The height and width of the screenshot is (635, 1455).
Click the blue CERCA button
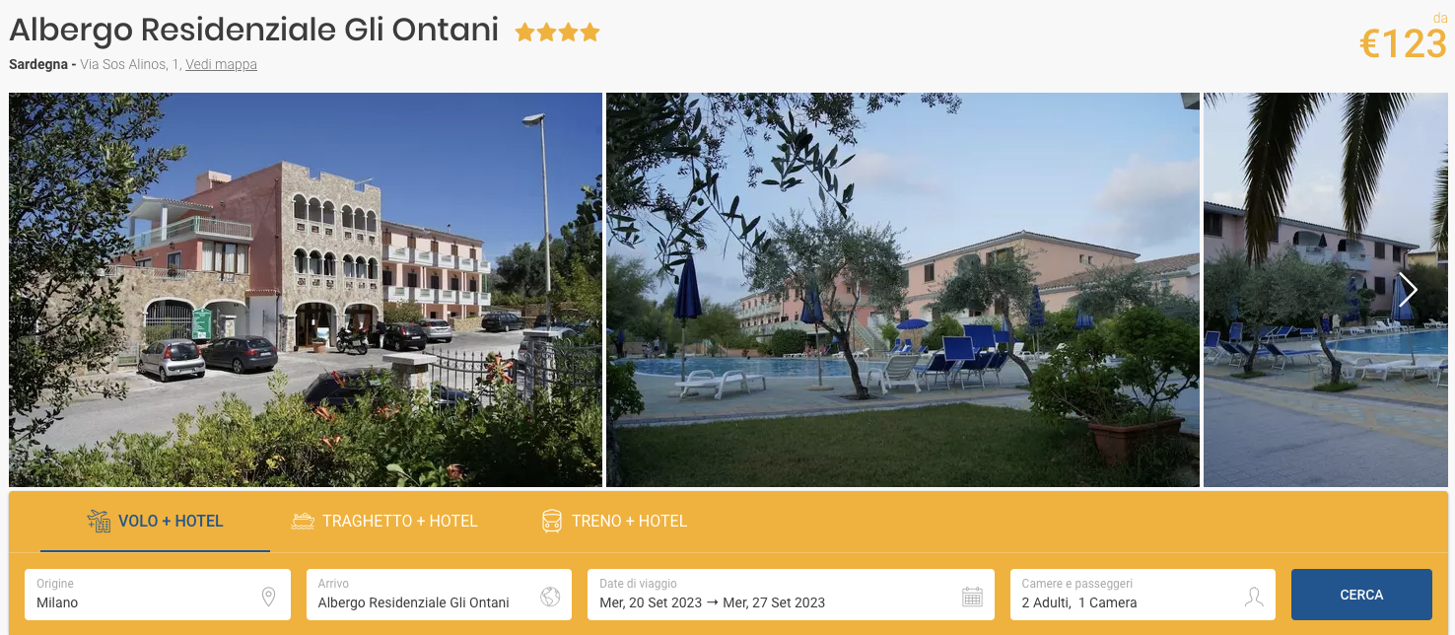(1361, 595)
